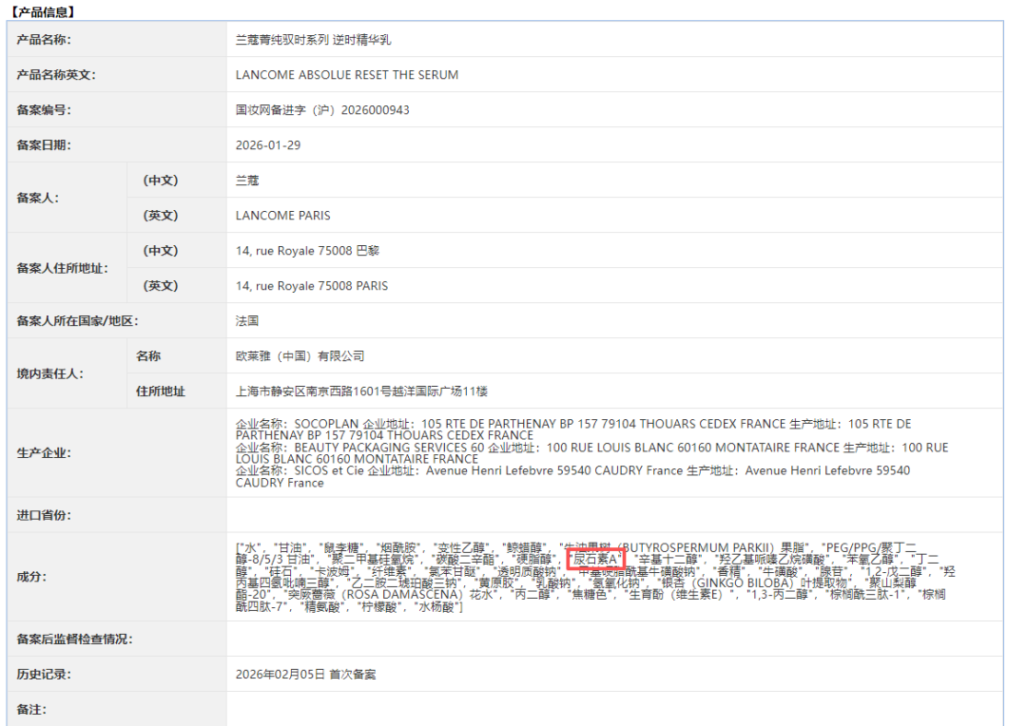The image size is (1027, 726).
Task: Click the 产品信息 section heading
Action: (x=42, y=11)
